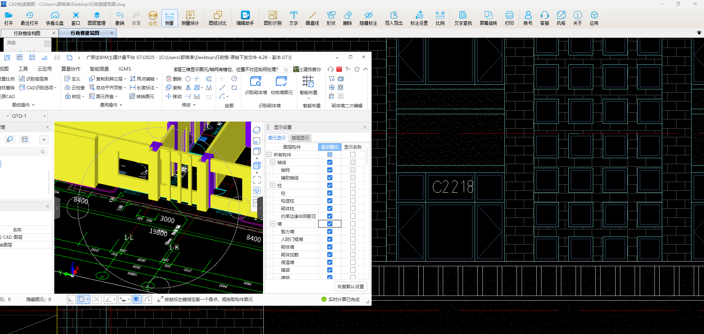Image resolution: width=704 pixels, height=334 pixels.
Task: Open 导入导出 import export
Action: tap(394, 18)
